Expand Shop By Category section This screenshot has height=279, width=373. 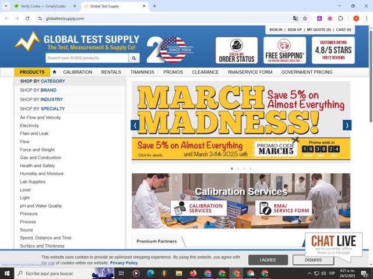click(x=70, y=81)
